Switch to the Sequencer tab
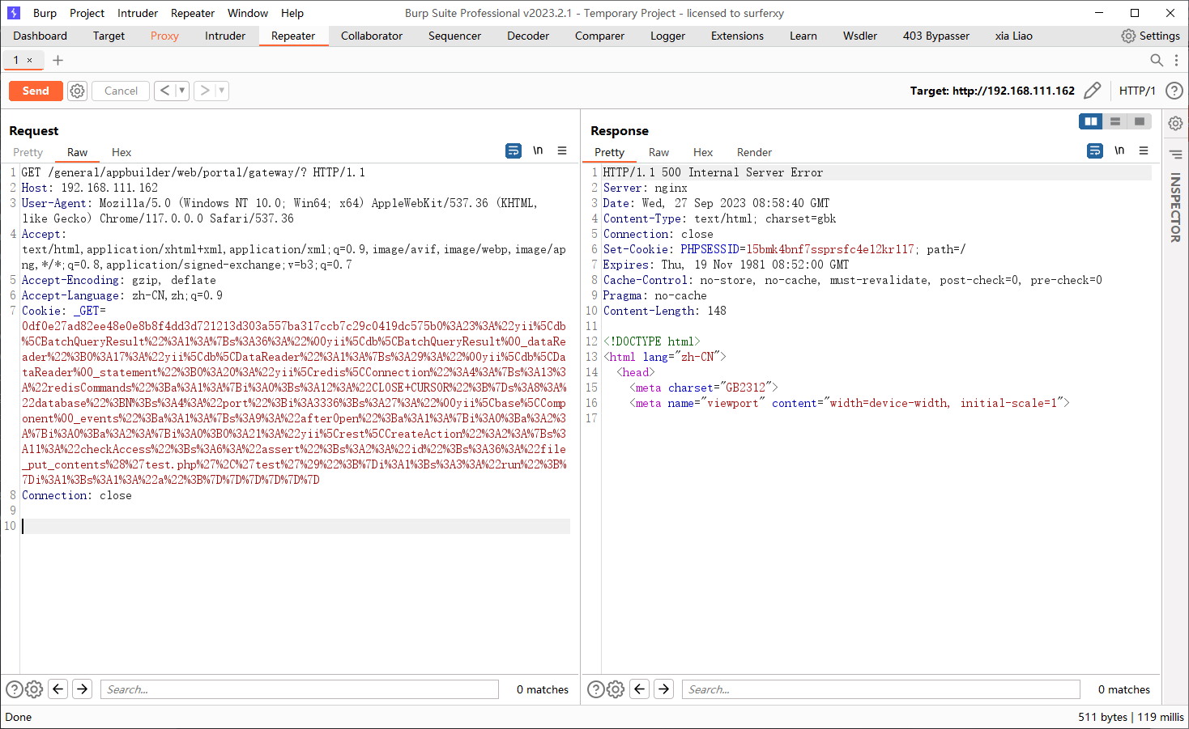 (454, 36)
